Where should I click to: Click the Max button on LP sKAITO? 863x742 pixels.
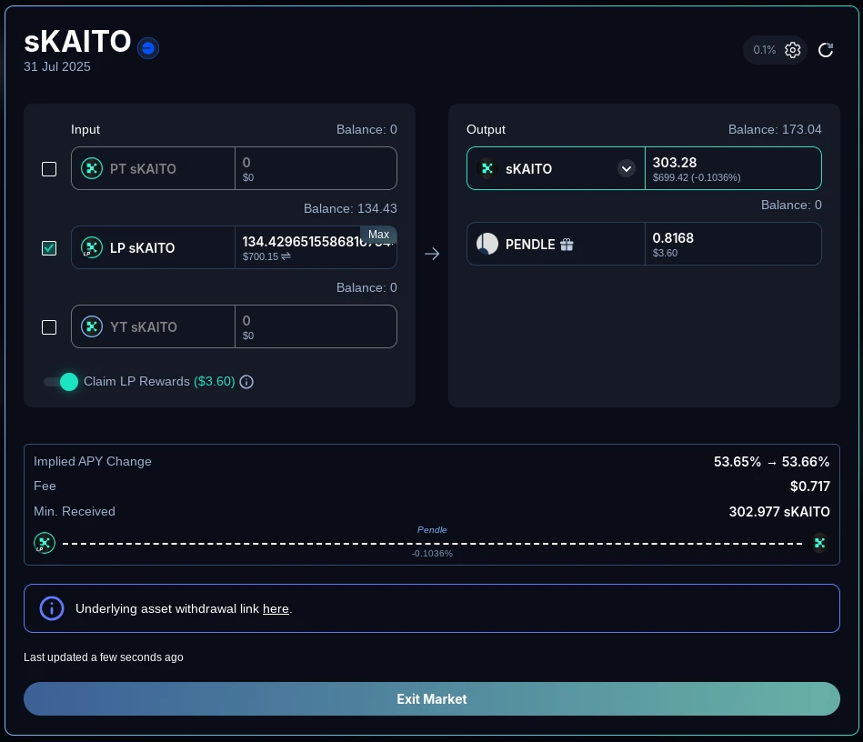click(x=378, y=235)
